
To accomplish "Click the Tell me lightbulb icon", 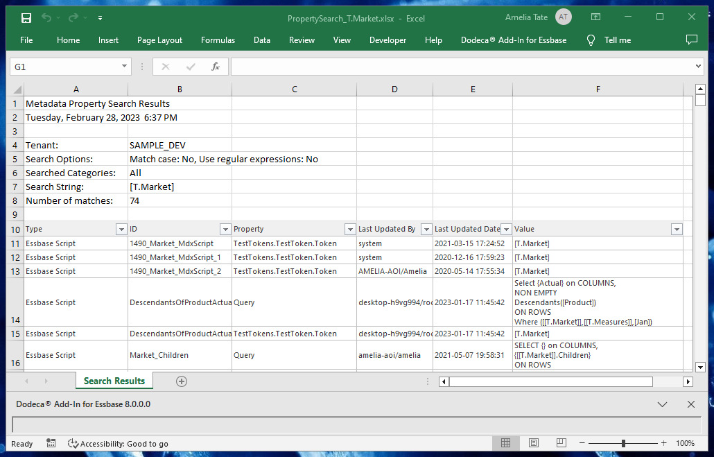I will tap(591, 40).
